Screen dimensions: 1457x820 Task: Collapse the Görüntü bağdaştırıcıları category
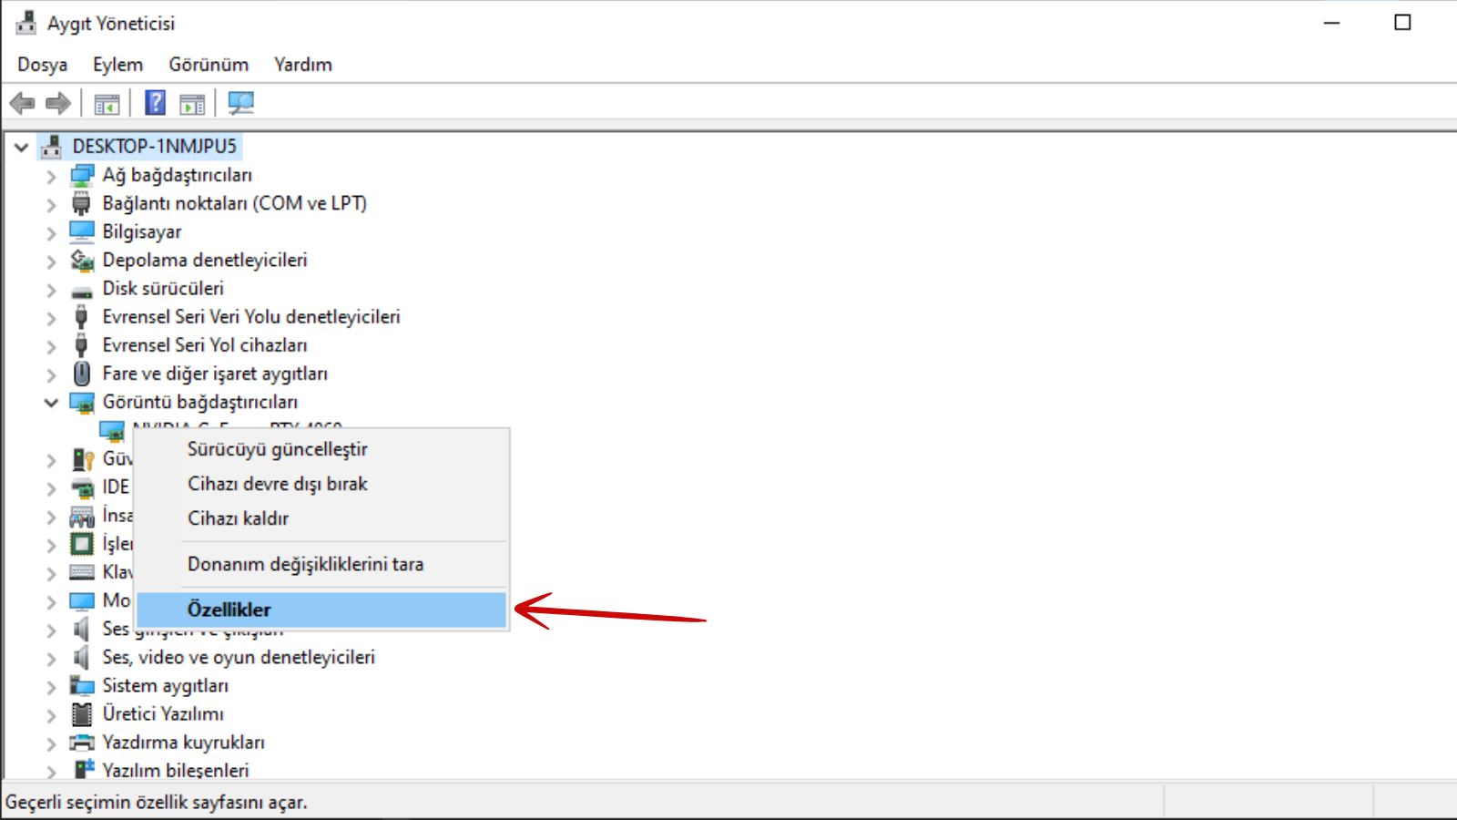pyautogui.click(x=51, y=403)
